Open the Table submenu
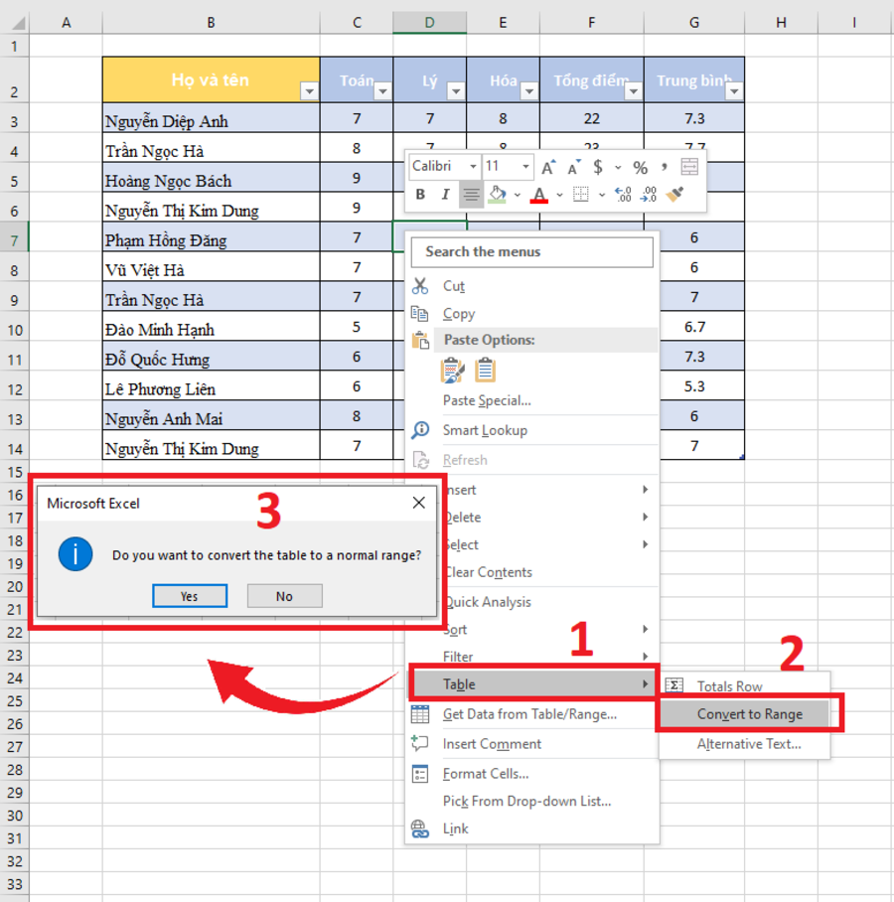 533,684
